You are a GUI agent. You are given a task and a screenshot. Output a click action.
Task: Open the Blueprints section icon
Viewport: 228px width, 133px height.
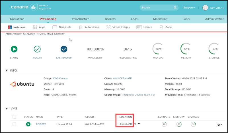pyautogui.click(x=55, y=27)
